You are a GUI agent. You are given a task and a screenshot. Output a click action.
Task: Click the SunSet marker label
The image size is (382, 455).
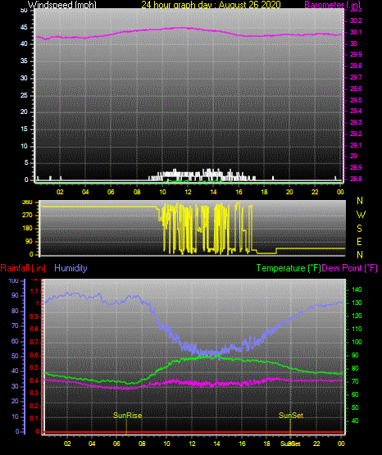click(x=291, y=416)
